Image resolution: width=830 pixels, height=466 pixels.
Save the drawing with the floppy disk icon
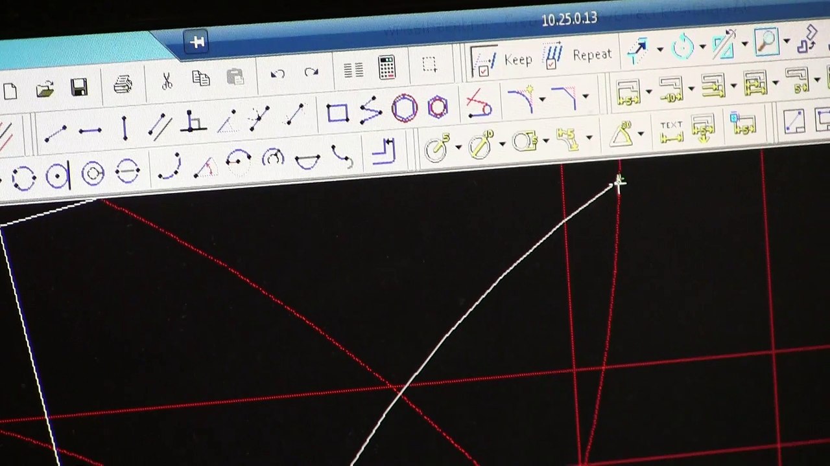tap(79, 87)
